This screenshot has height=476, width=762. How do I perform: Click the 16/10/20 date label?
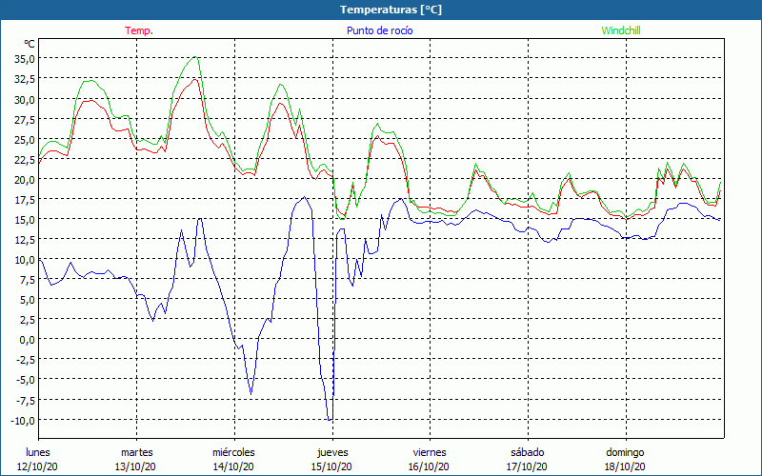point(430,466)
